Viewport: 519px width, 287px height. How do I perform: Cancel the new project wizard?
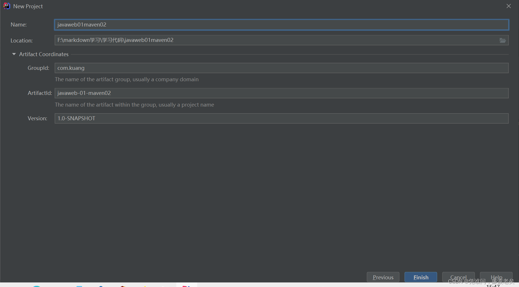(x=458, y=277)
